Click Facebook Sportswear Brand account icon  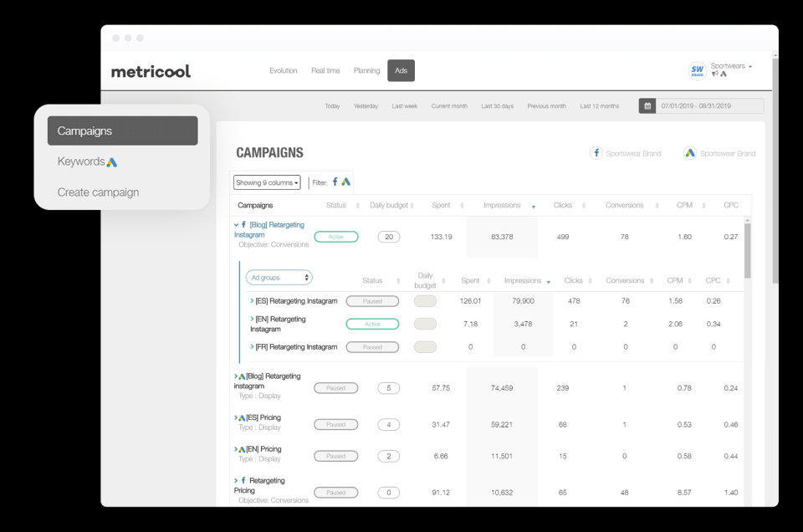click(596, 153)
